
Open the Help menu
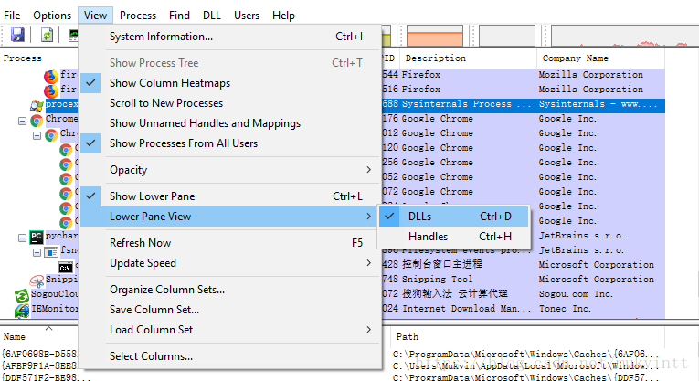point(283,16)
